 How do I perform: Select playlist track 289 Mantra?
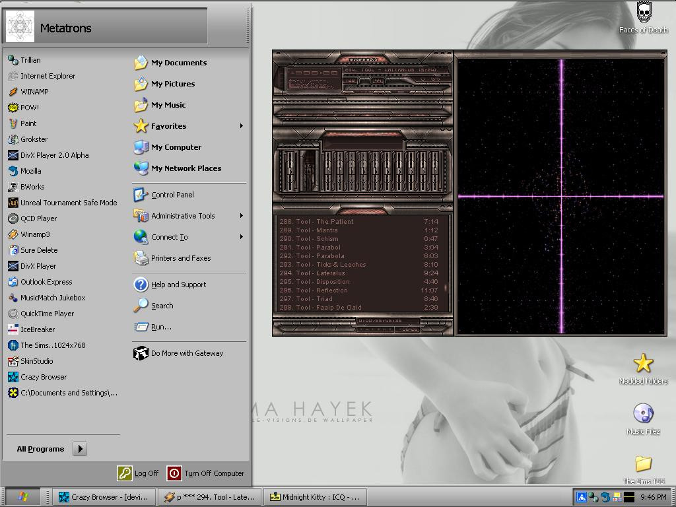(x=359, y=230)
